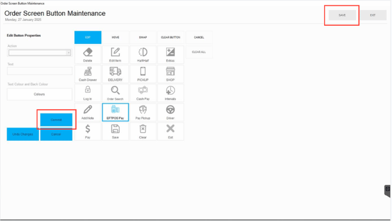Click the Text input field
The width and height of the screenshot is (392, 221).
click(40, 71)
